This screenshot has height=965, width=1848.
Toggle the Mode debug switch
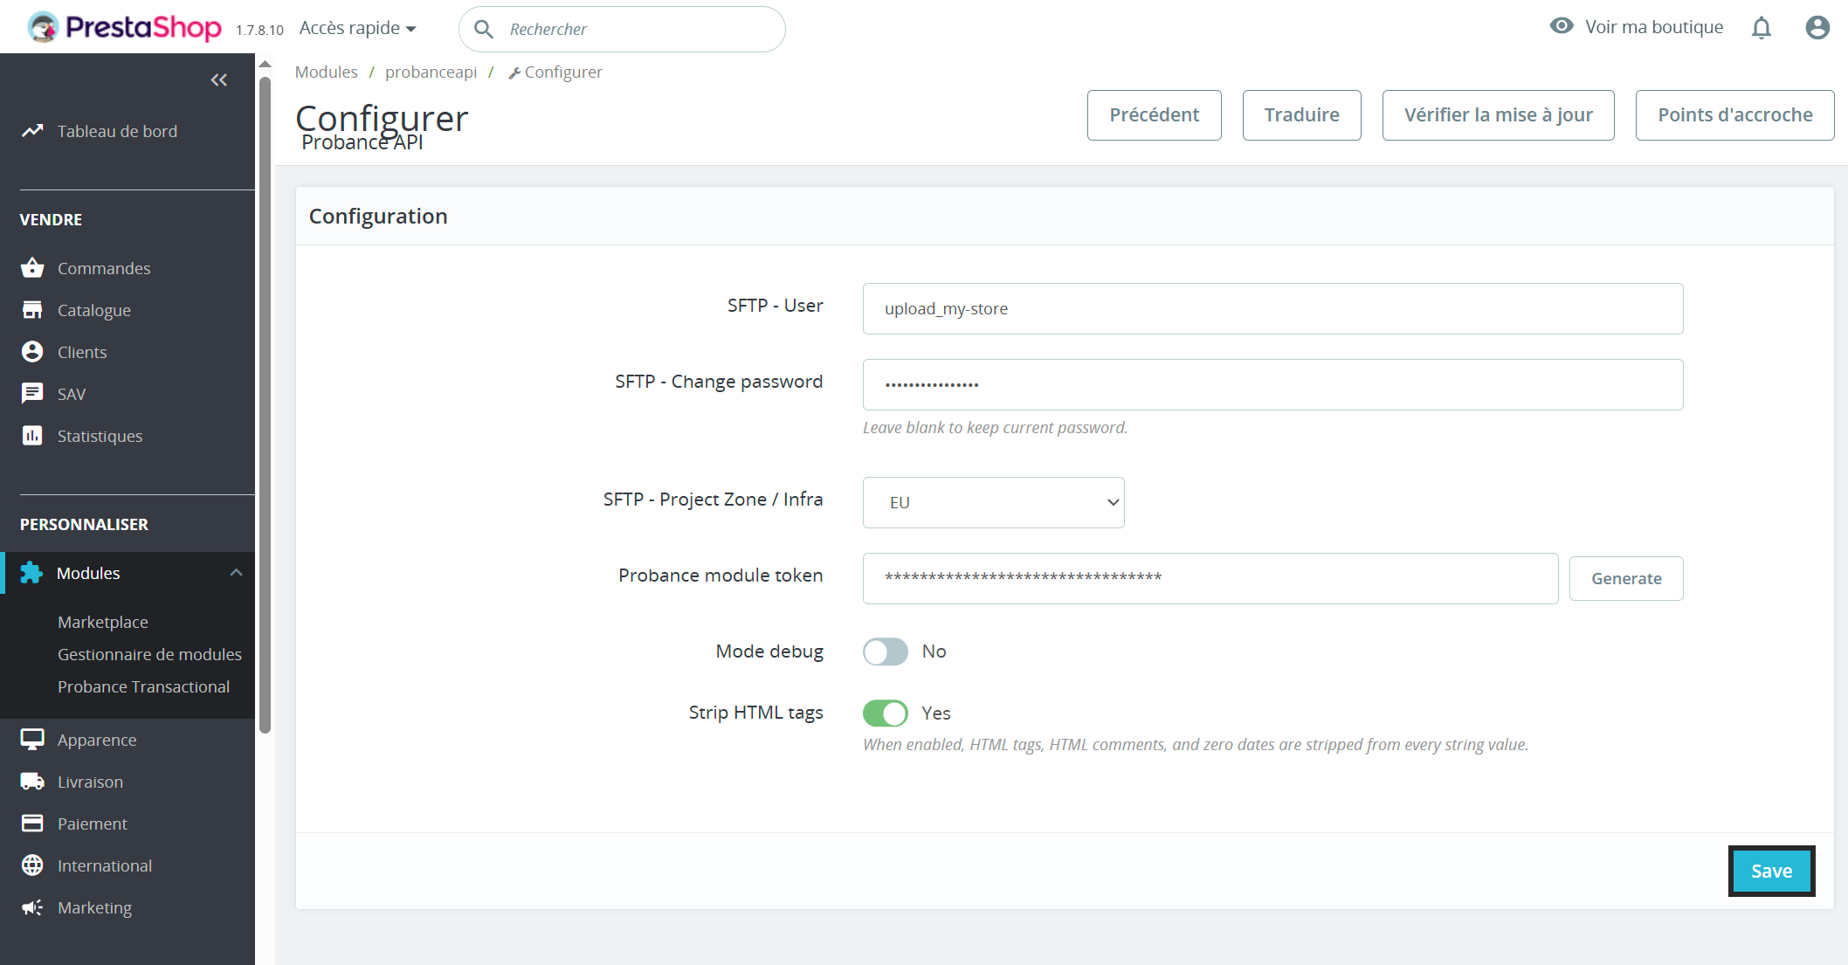click(x=886, y=651)
